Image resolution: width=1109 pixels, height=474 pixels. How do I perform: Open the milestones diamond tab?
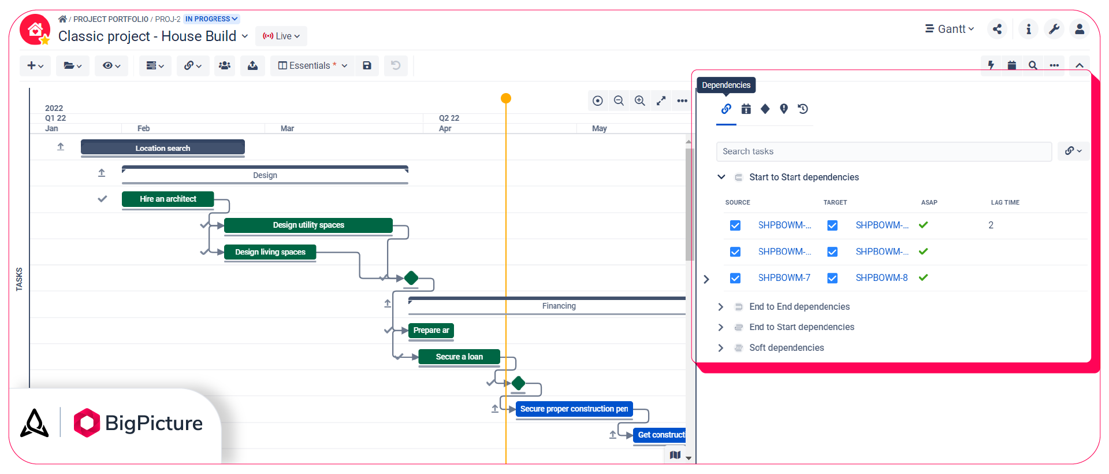click(x=765, y=109)
